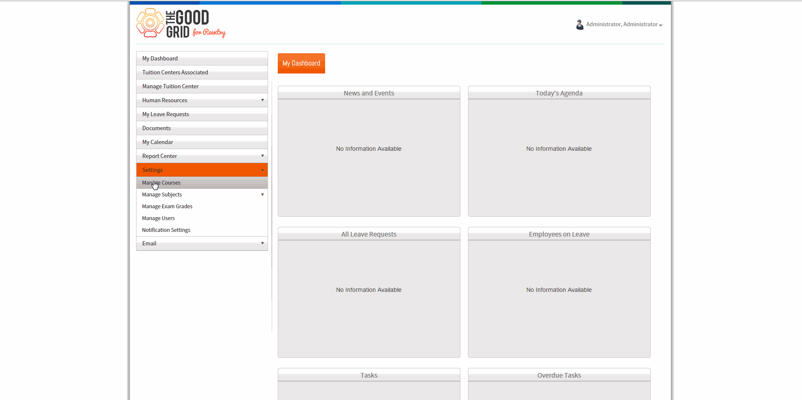The width and height of the screenshot is (802, 400).
Task: Click the My Dashboard orange tab
Action: tap(301, 63)
